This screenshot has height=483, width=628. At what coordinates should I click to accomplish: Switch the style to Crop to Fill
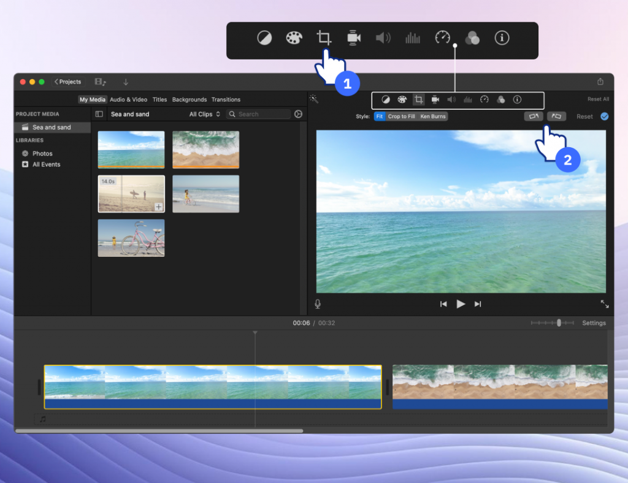click(x=401, y=116)
